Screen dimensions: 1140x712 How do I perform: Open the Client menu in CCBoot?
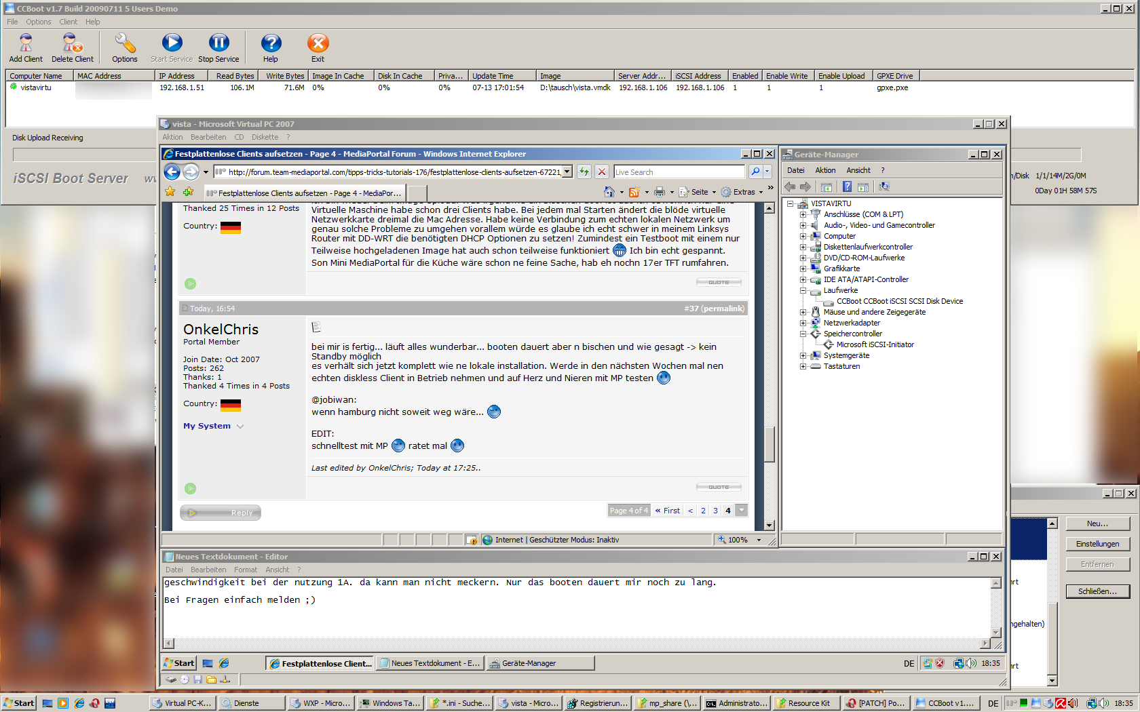(x=68, y=22)
